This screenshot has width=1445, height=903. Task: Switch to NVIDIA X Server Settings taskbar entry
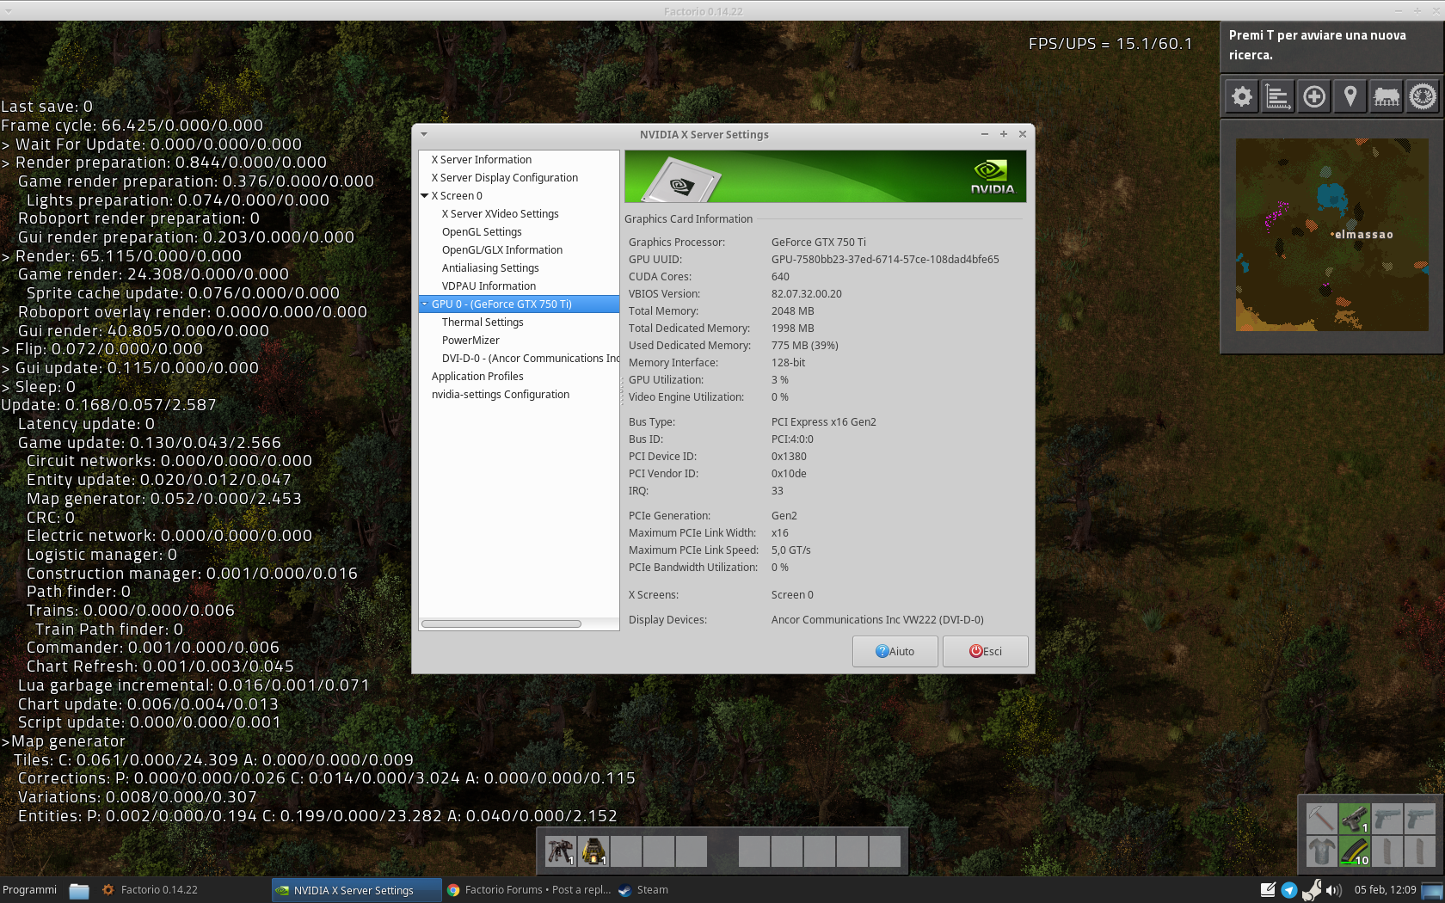point(356,890)
